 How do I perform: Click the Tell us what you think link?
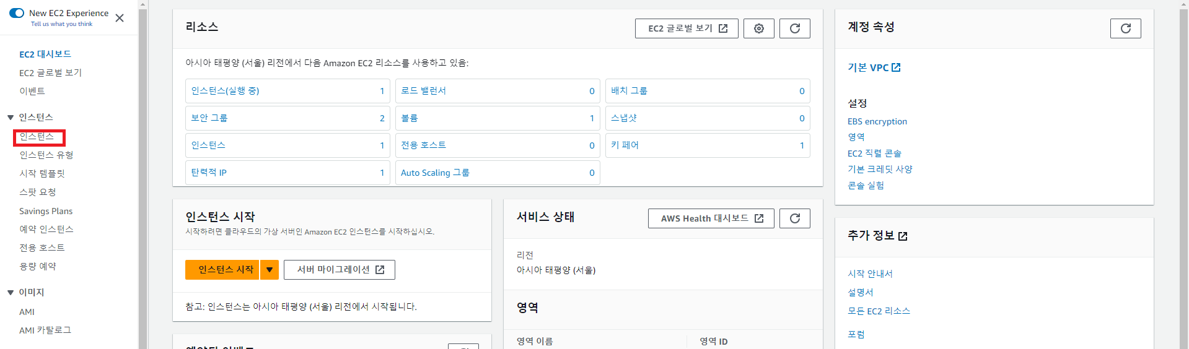coord(61,24)
